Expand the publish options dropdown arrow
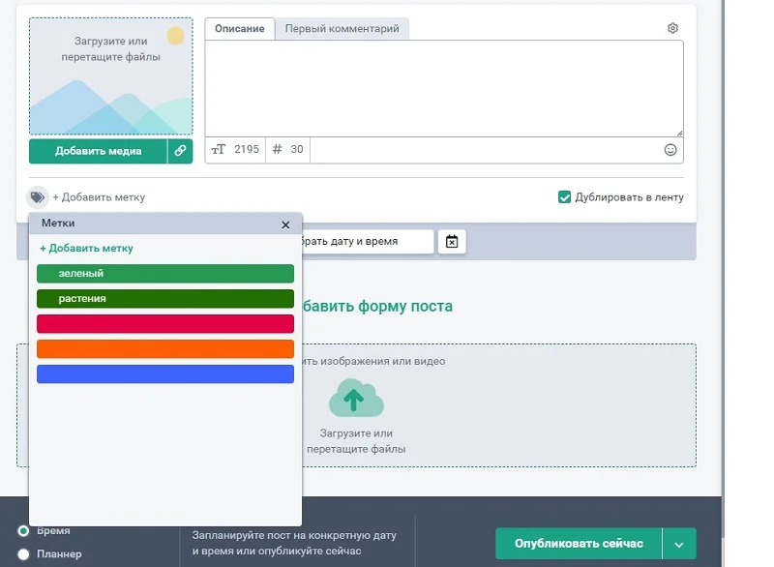 click(679, 544)
